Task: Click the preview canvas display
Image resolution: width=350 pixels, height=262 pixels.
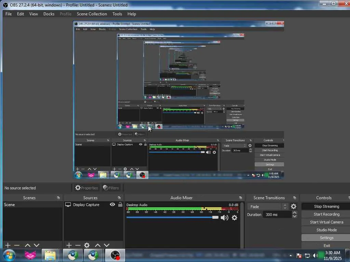Action: 178,100
